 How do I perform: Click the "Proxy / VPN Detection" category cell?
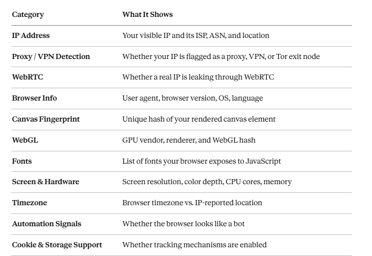51,56
